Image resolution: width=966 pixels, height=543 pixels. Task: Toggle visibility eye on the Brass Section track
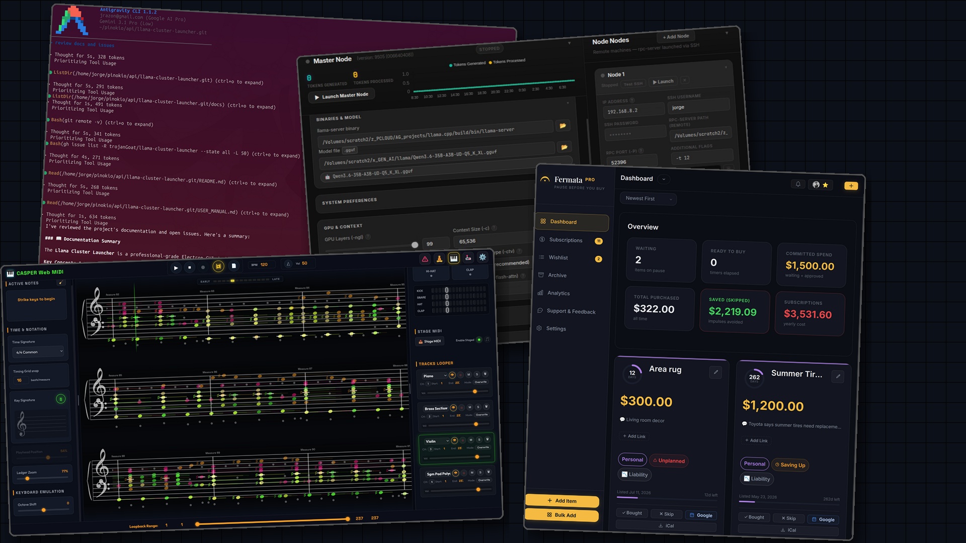tap(453, 408)
